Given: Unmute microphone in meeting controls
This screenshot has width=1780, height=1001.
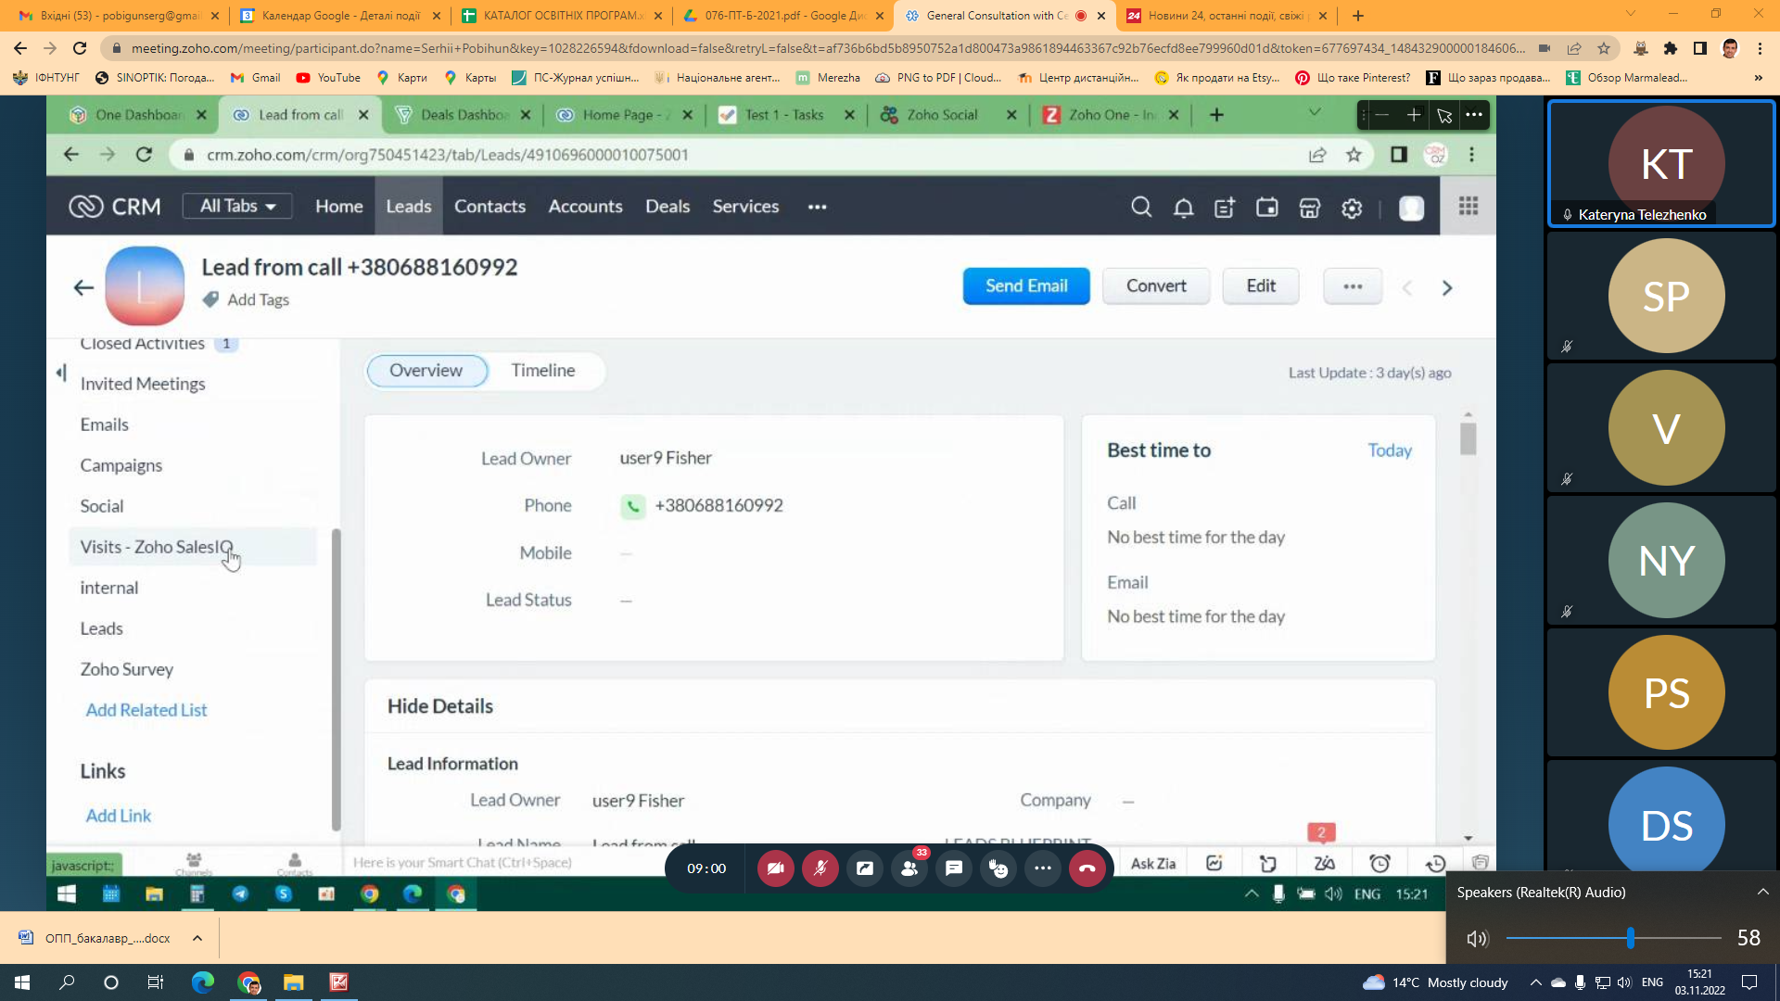Looking at the screenshot, I should [x=820, y=868].
